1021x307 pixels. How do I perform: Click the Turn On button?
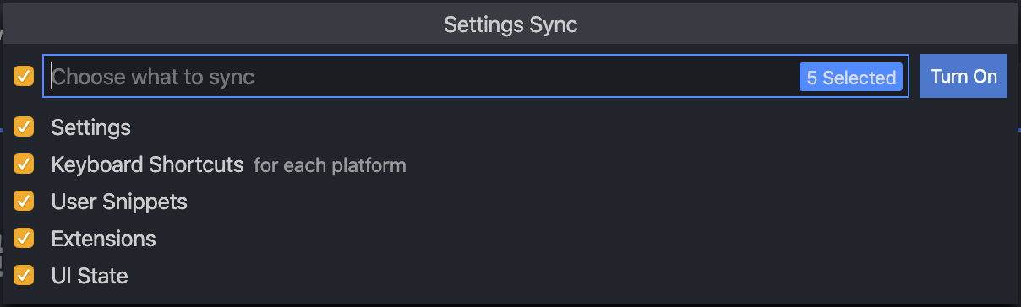coord(964,76)
